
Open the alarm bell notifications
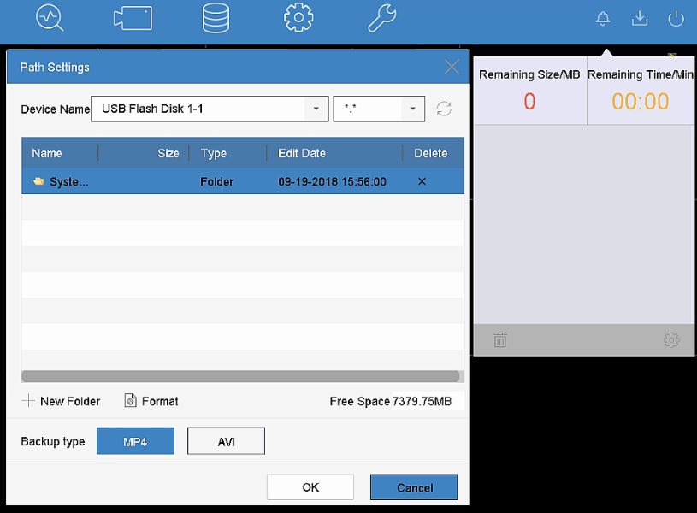coord(603,19)
